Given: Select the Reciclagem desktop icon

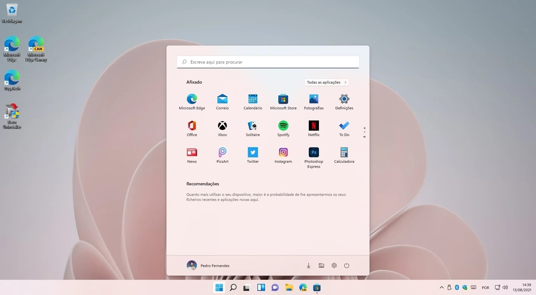Looking at the screenshot, I should coord(12,14).
